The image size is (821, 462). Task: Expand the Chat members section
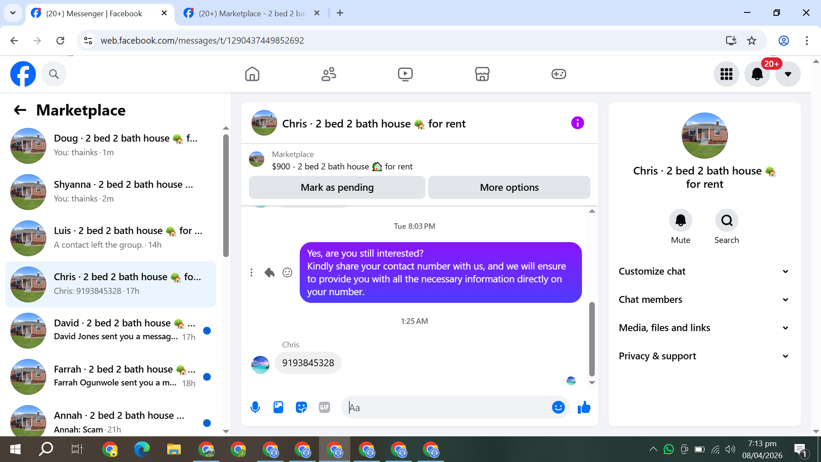click(704, 299)
